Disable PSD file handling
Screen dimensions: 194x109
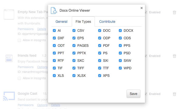[120, 53]
